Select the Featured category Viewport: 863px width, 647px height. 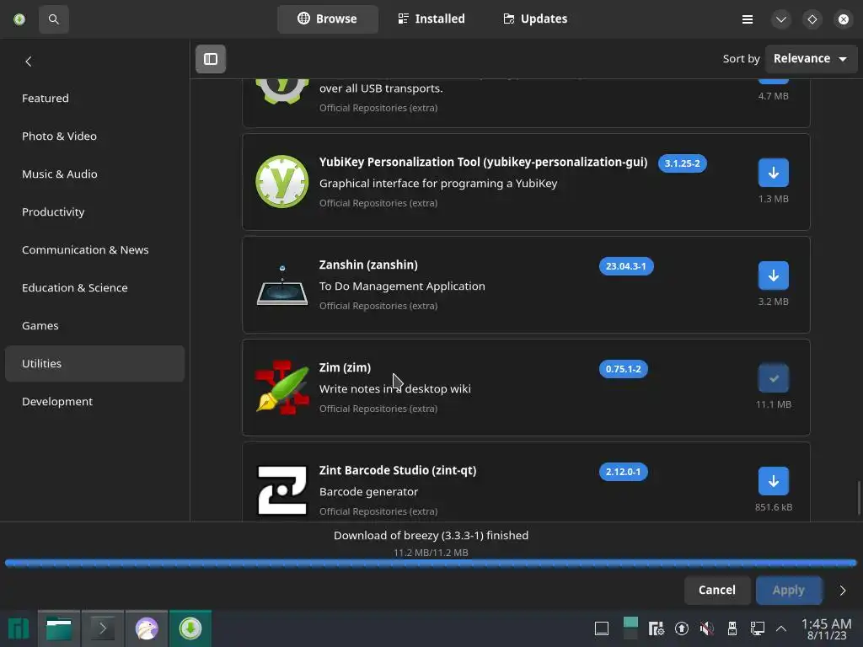tap(94, 98)
